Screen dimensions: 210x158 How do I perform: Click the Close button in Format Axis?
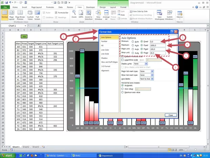(170, 115)
